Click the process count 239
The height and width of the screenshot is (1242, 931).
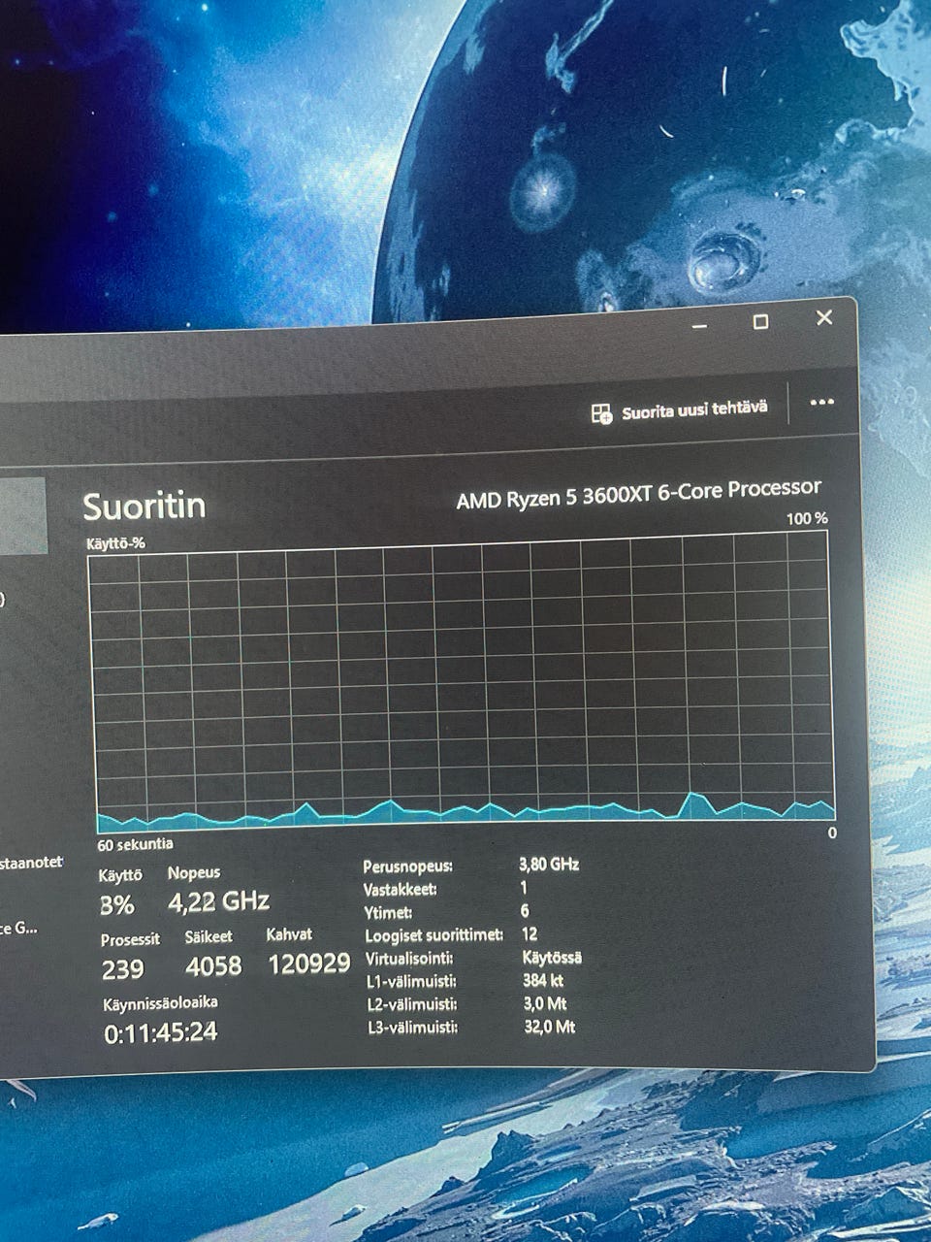click(122, 968)
